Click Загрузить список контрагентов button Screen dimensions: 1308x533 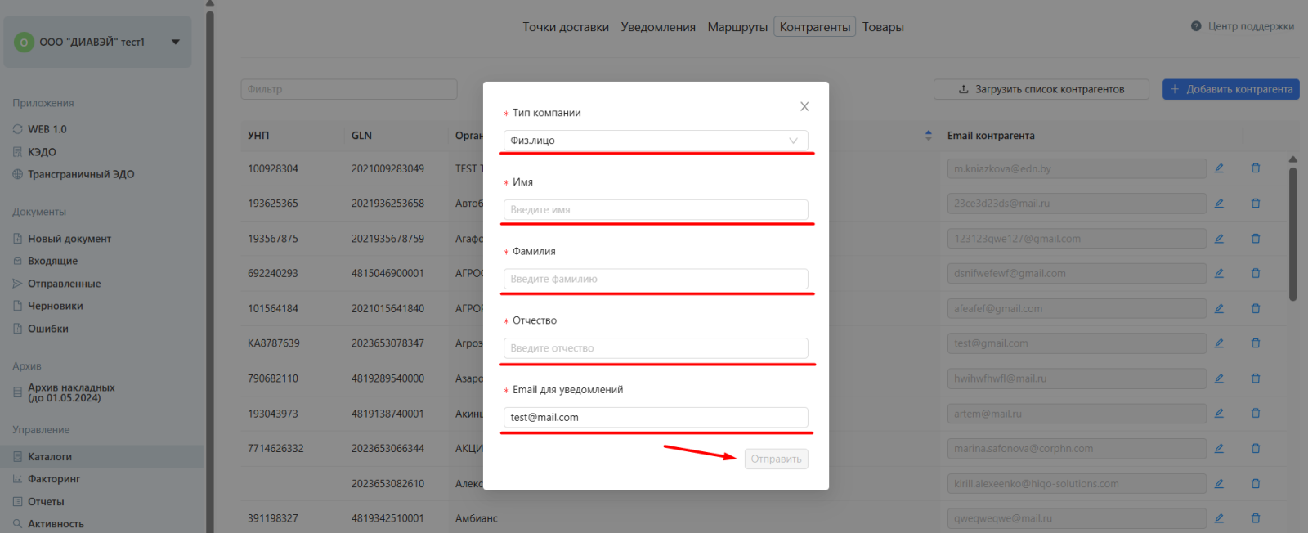1041,89
